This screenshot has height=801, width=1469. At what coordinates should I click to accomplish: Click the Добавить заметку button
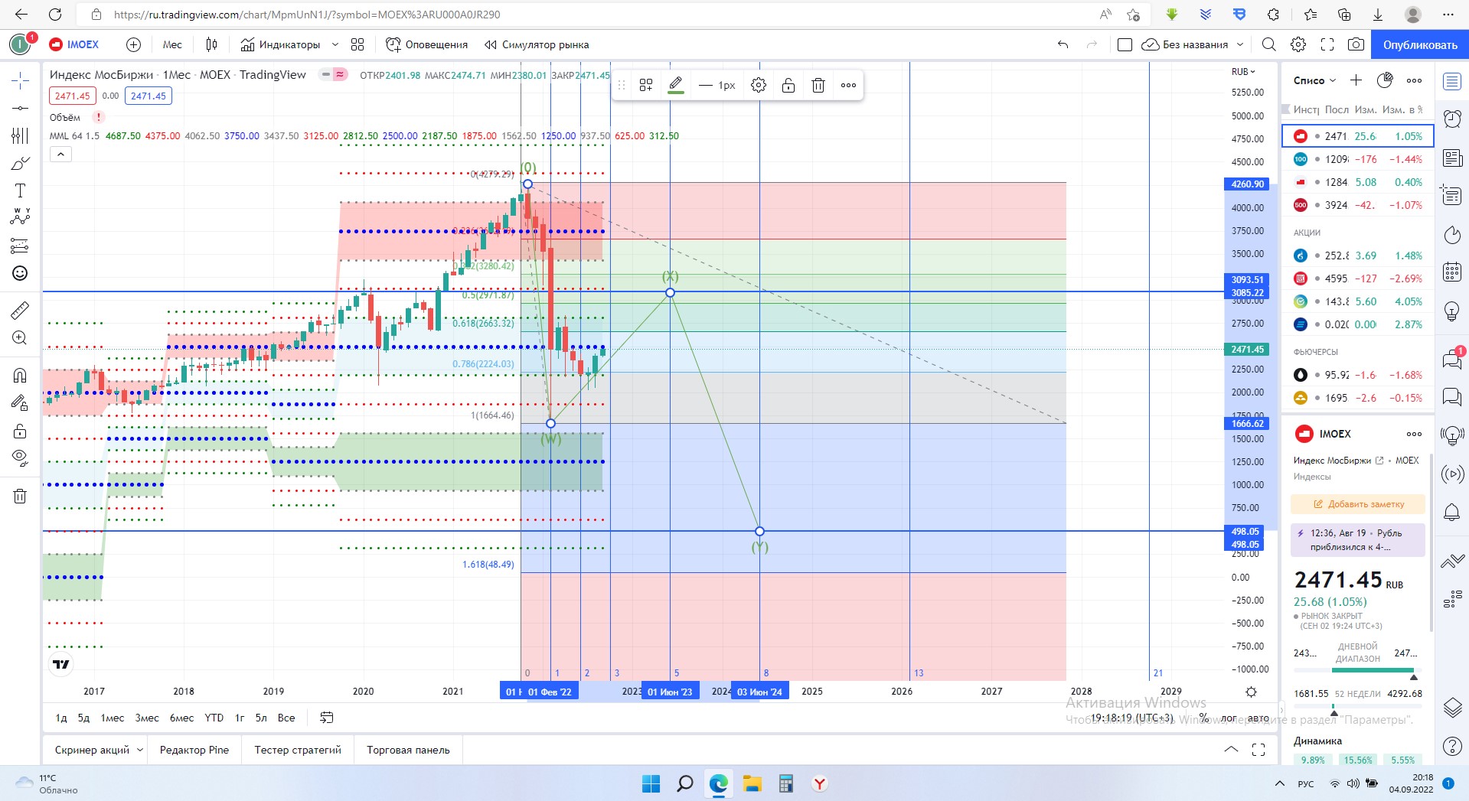click(x=1358, y=504)
